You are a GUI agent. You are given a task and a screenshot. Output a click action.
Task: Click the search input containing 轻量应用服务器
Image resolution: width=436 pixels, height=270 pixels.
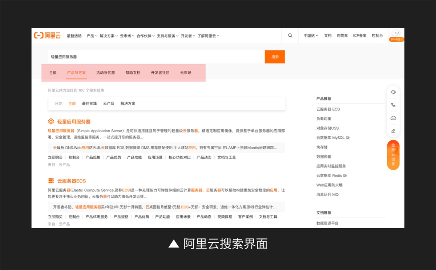pos(156,57)
